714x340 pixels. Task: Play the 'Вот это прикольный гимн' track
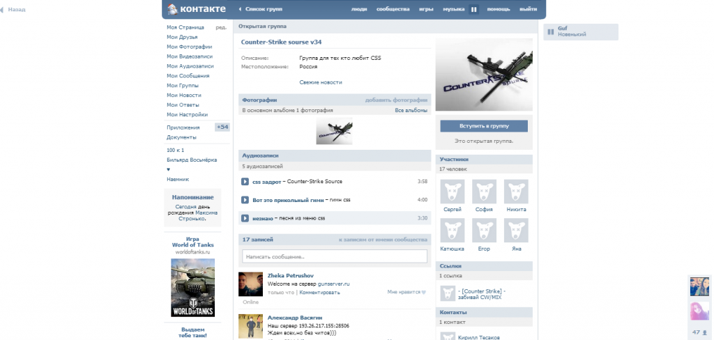point(245,200)
